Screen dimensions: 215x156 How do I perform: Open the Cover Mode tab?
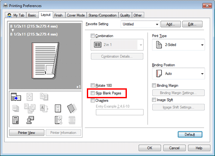(x=76, y=15)
